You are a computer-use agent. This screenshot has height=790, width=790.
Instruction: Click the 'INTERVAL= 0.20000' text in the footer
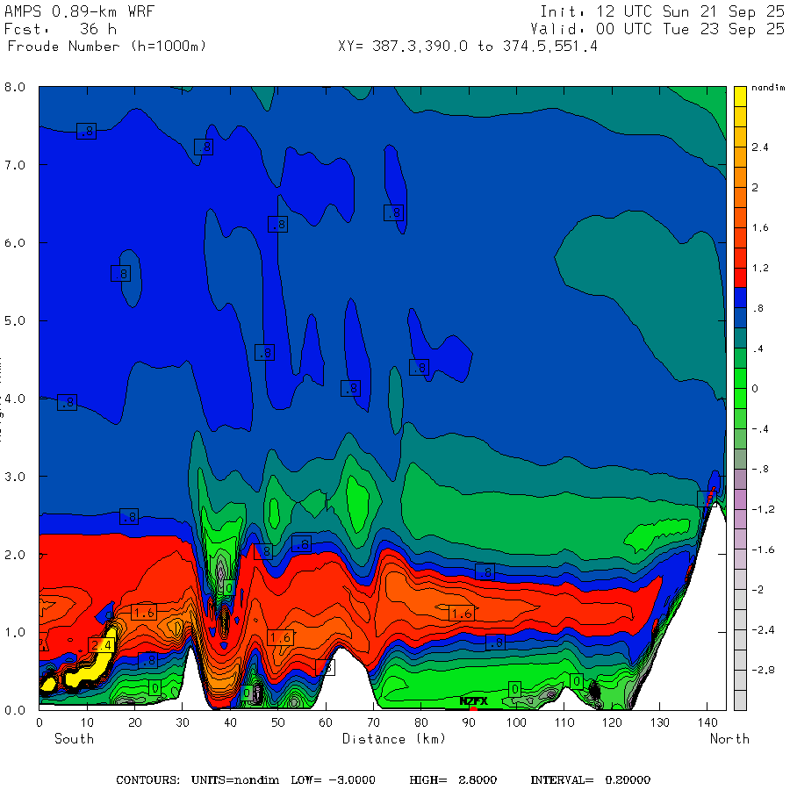(x=592, y=779)
